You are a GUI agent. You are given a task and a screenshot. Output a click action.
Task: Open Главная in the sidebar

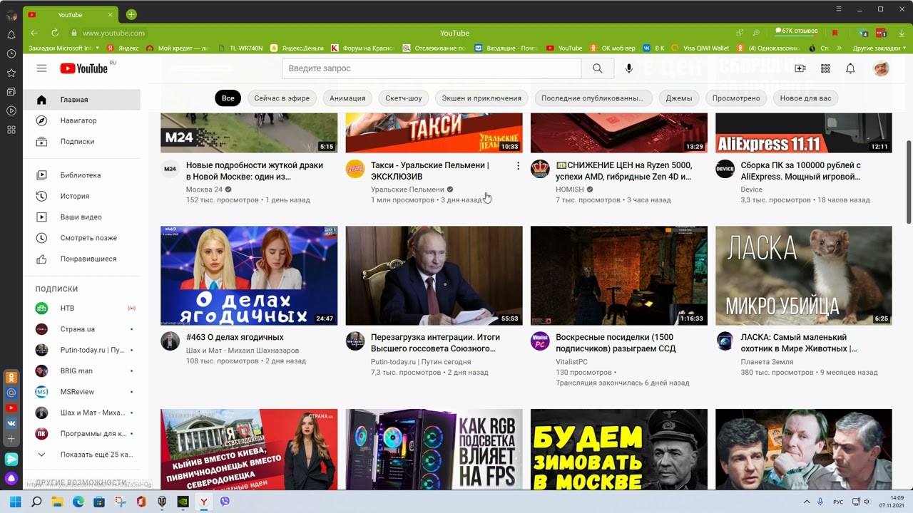click(x=82, y=100)
